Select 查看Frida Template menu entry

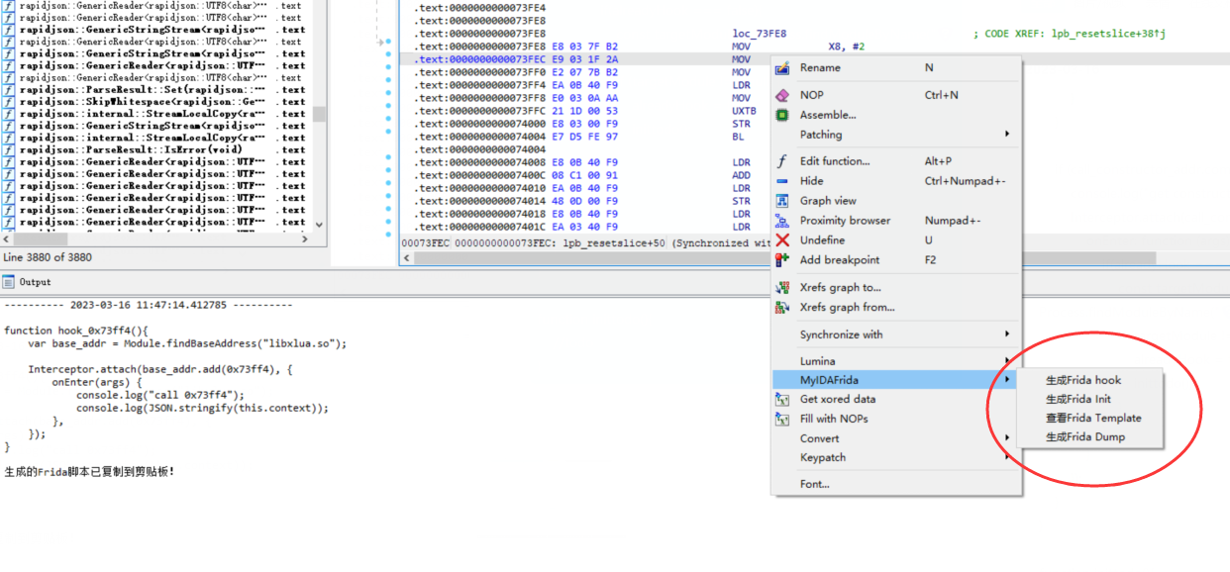pos(1093,418)
